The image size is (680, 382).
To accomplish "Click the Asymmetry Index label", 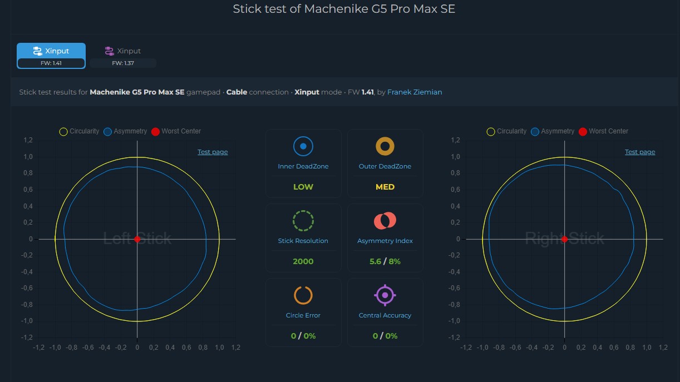I will 385,241.
